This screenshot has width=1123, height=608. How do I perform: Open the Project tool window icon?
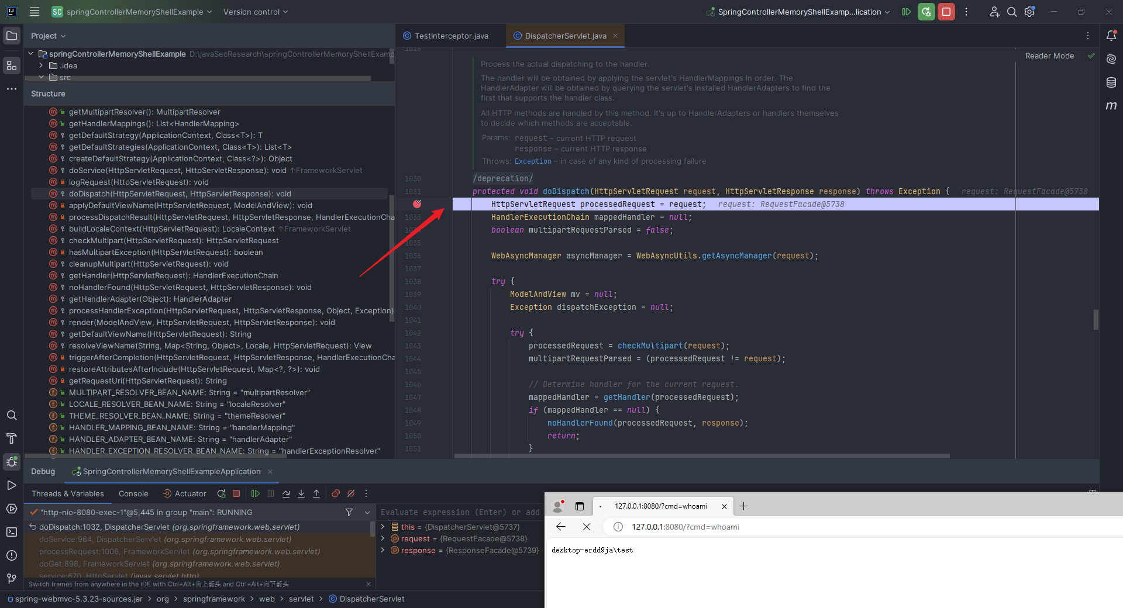tap(12, 36)
